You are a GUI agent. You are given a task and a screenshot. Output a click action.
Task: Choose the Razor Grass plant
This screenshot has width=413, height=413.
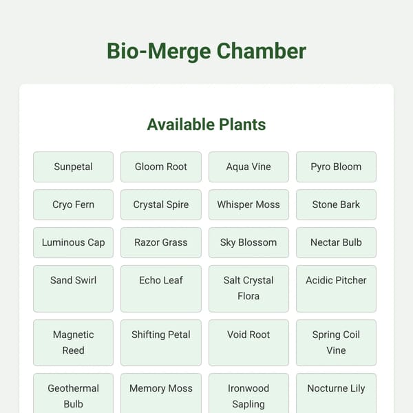coord(161,242)
